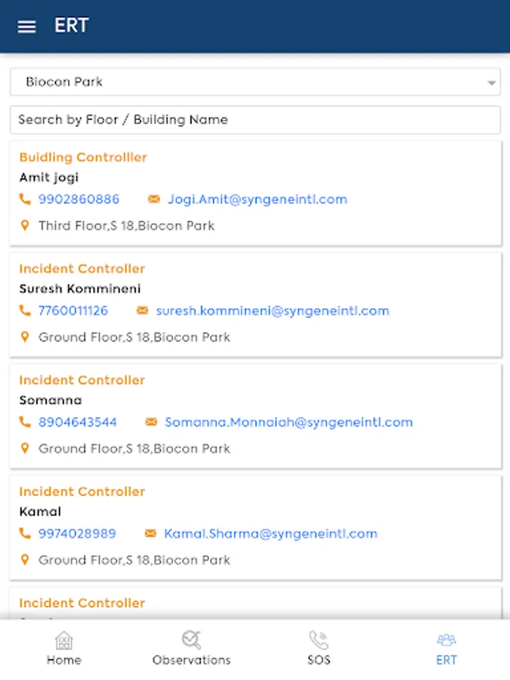Switch to the Observations tab
The image size is (510, 680).
pos(191,648)
